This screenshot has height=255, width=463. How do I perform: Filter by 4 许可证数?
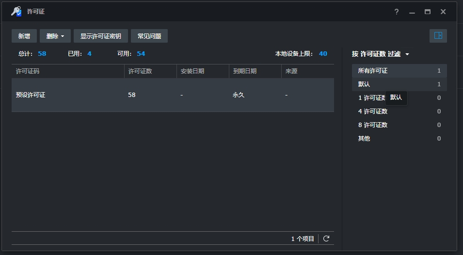(372, 112)
